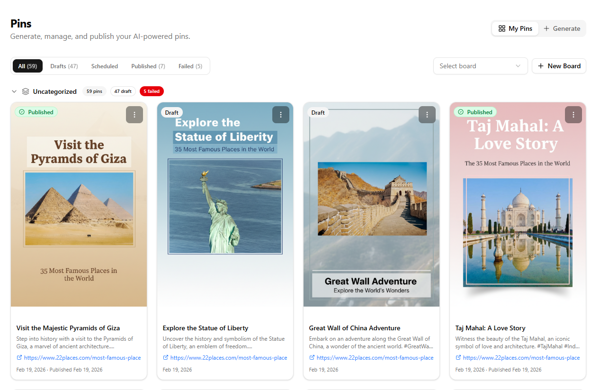Click the layers icon beside Uncategorized
The width and height of the screenshot is (600, 390).
pos(26,91)
